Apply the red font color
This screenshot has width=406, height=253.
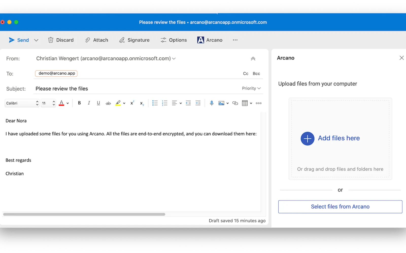(x=61, y=103)
